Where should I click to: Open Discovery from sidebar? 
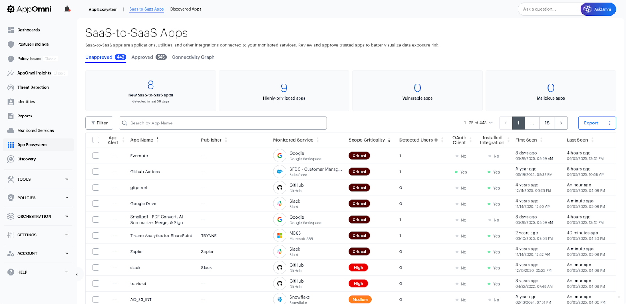pos(26,159)
